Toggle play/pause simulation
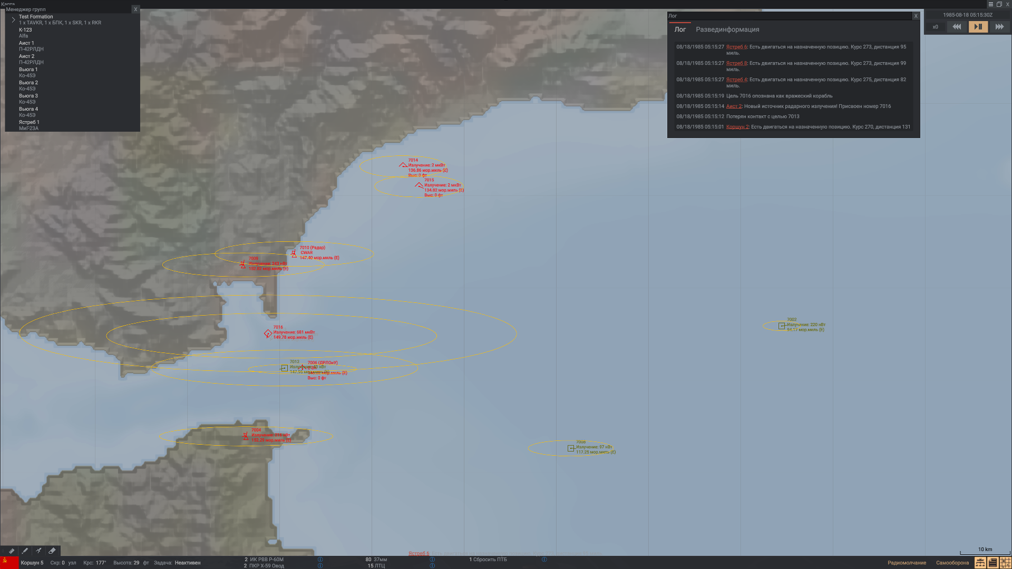This screenshot has height=569, width=1012. (978, 27)
